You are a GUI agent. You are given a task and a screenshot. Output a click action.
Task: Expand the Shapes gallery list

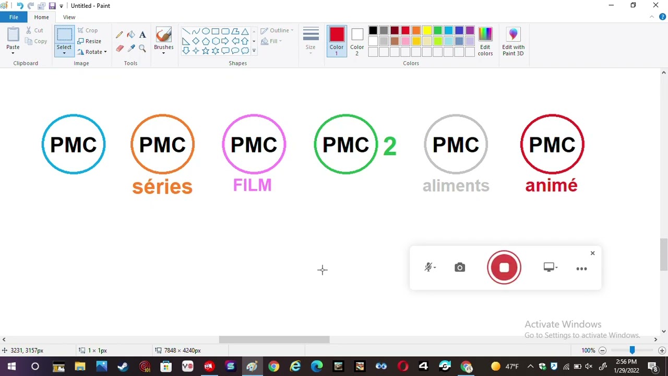click(254, 51)
